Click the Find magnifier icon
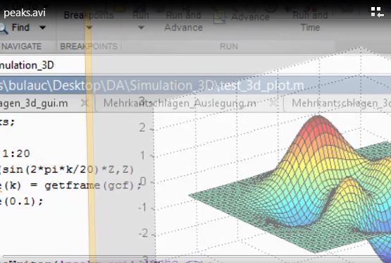 (x=3, y=28)
